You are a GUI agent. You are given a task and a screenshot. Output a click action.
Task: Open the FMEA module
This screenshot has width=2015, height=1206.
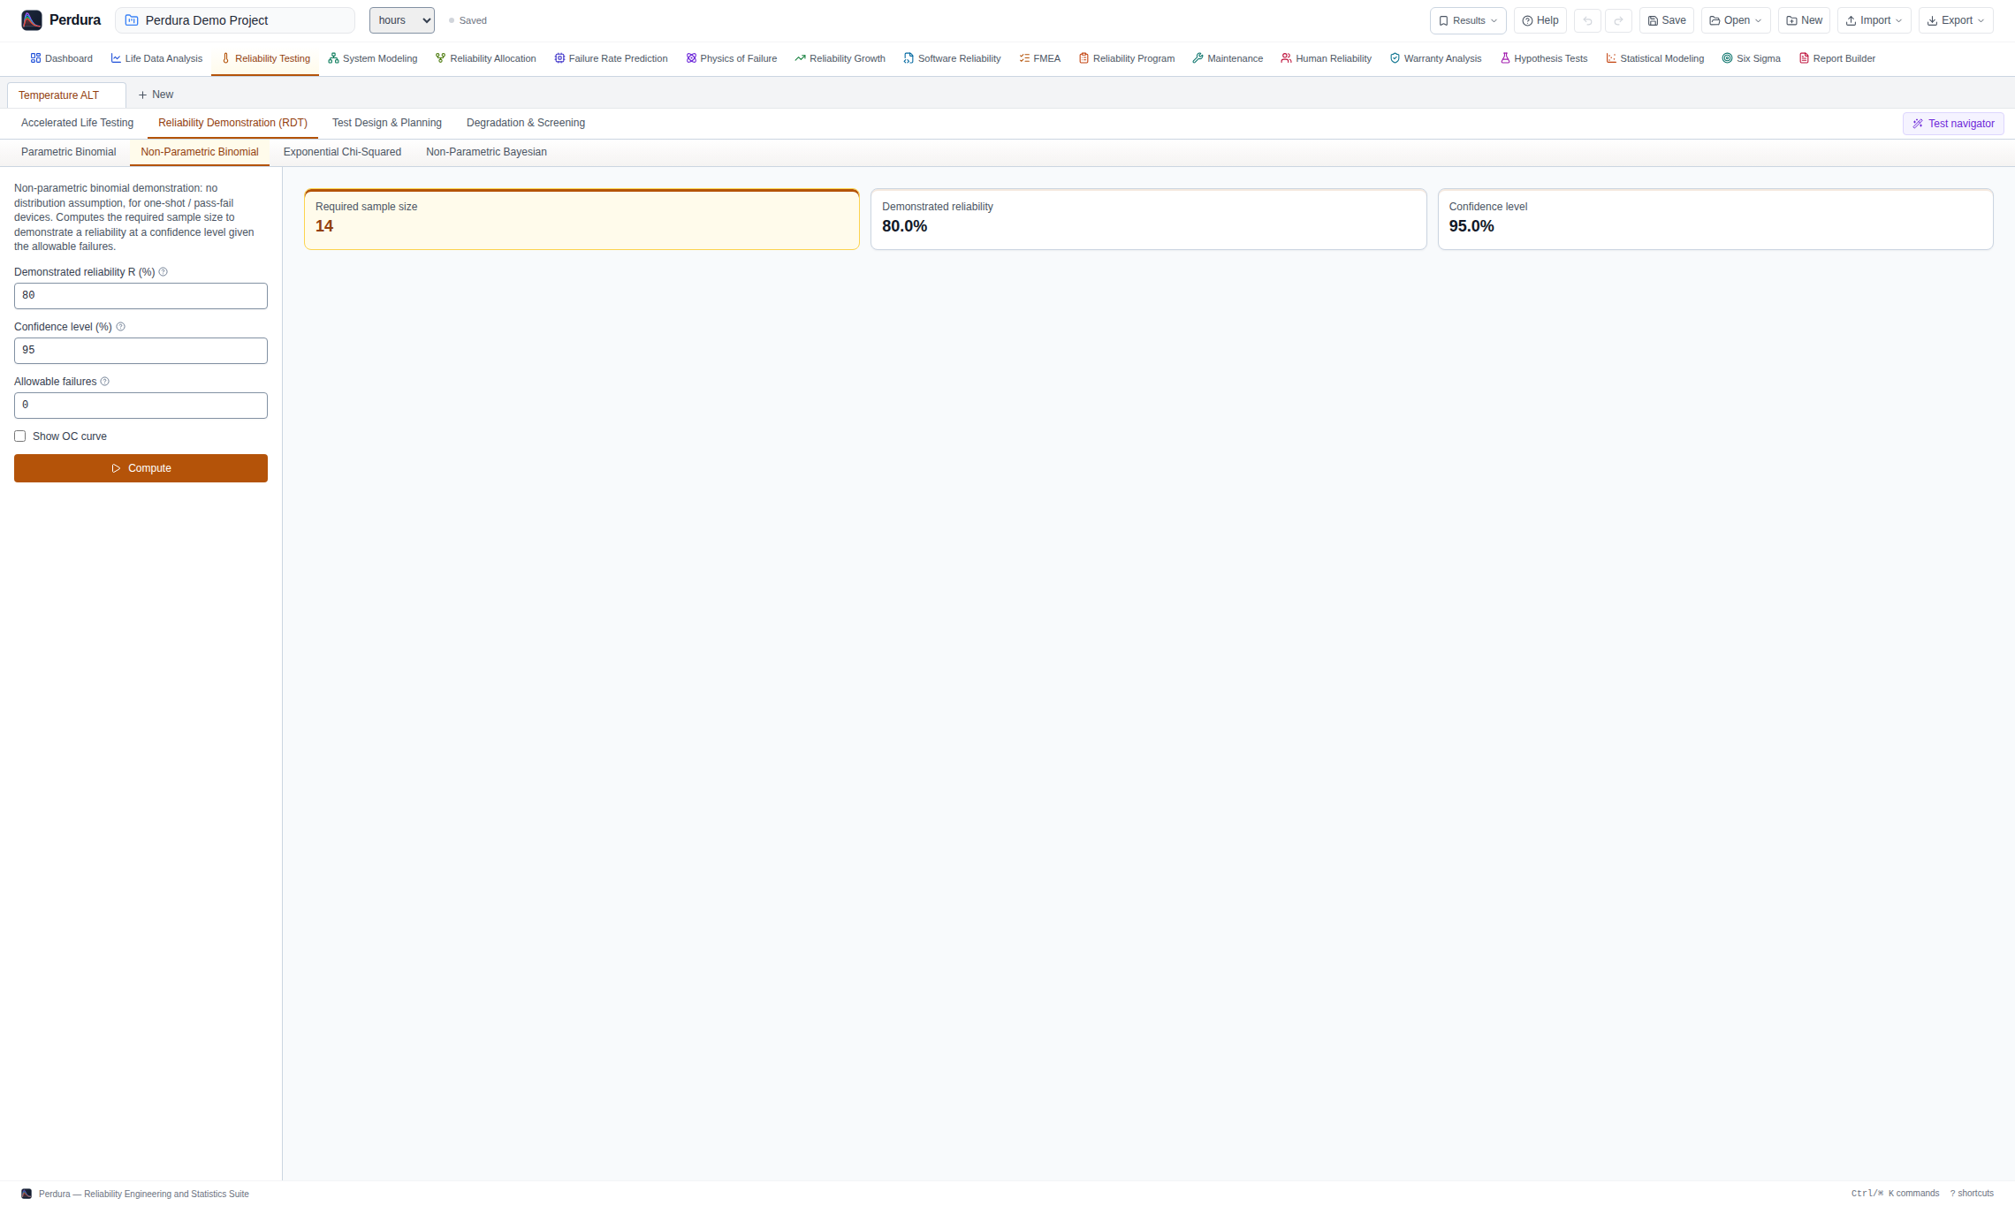pyautogui.click(x=1039, y=58)
